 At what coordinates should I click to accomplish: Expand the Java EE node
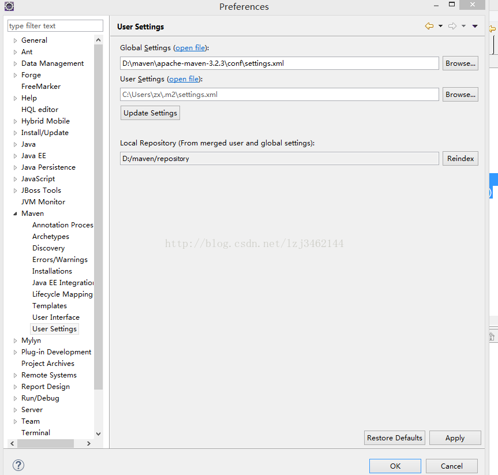tap(15, 156)
